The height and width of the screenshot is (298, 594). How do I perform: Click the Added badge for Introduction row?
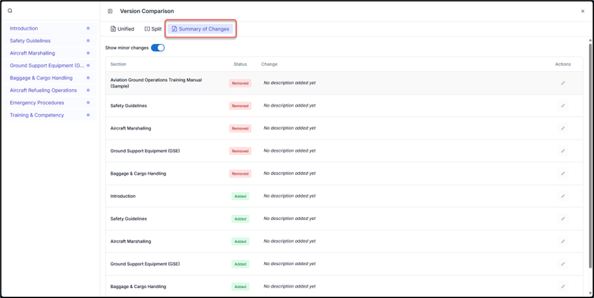coord(240,197)
